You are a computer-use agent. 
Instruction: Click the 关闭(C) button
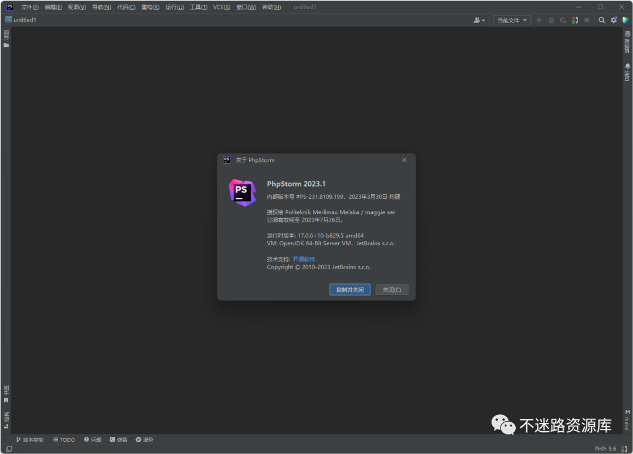392,290
